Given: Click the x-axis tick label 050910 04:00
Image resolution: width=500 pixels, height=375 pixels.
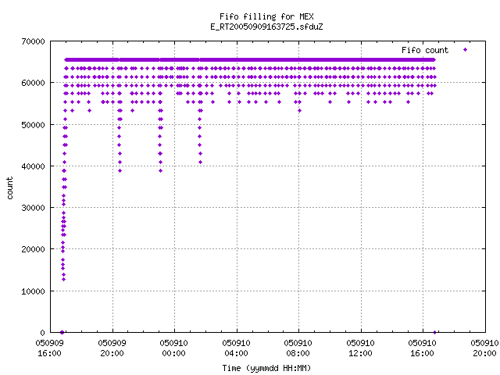Looking at the screenshot, I should pyautogui.click(x=236, y=348).
